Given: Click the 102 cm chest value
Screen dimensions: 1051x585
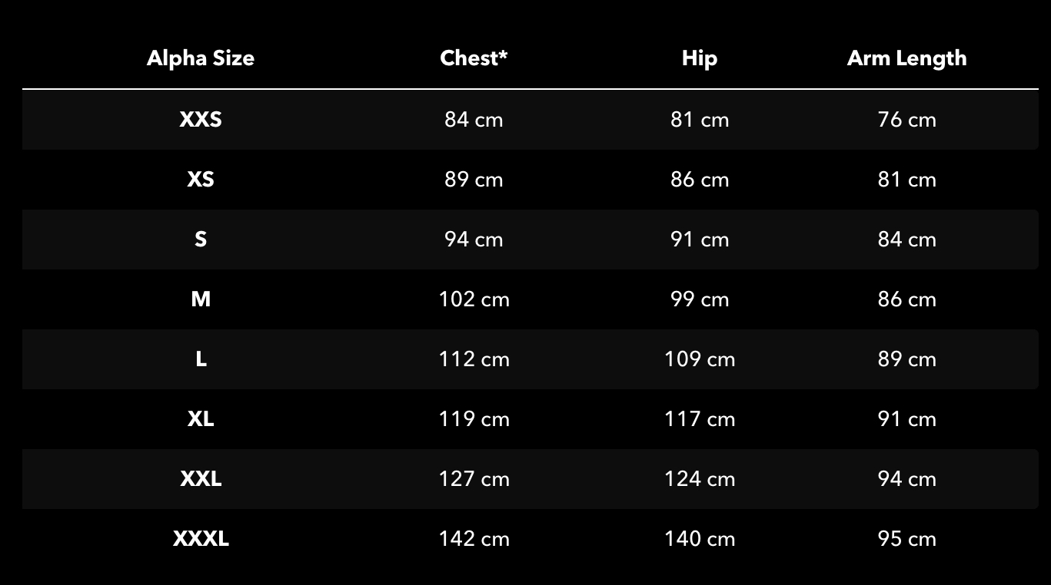Looking at the screenshot, I should [474, 299].
